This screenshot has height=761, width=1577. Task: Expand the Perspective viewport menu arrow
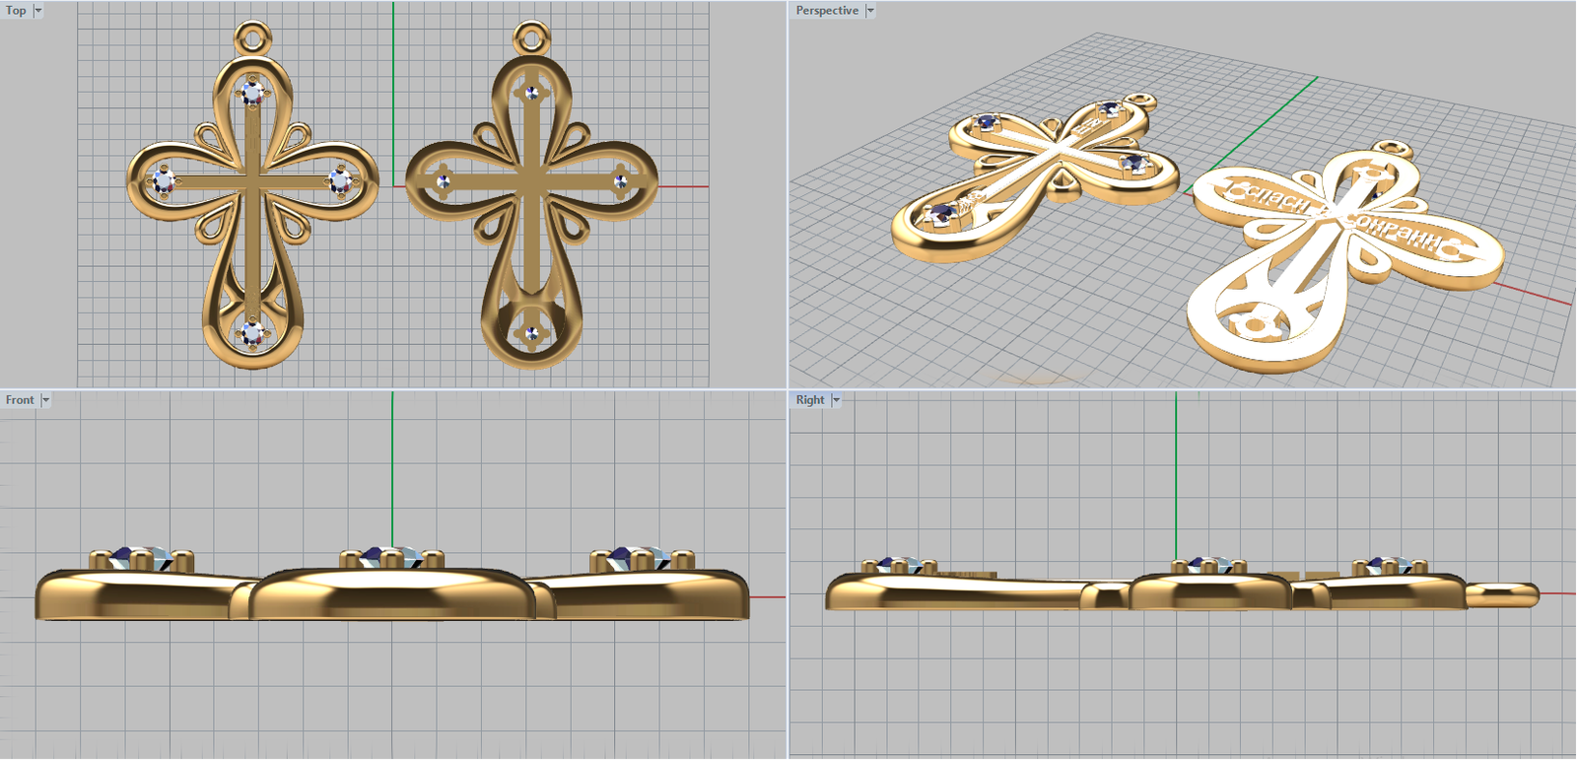[x=870, y=11]
